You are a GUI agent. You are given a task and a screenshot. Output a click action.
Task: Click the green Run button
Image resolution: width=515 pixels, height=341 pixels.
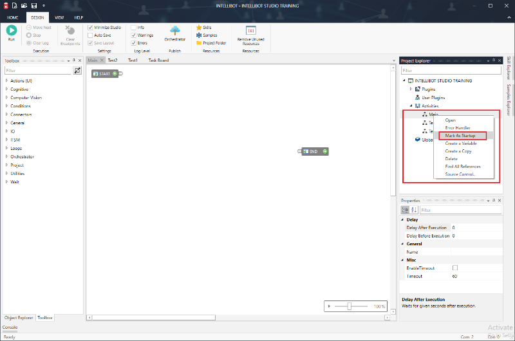pos(11,31)
